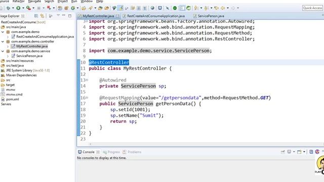Toggle Link with Editor in Package Explorer
The width and height of the screenshot is (324, 182).
tap(42, 16)
